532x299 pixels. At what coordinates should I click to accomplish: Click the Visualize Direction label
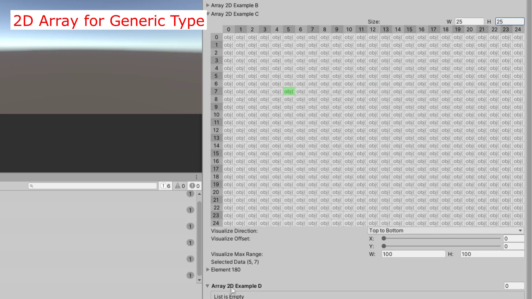[x=234, y=231]
